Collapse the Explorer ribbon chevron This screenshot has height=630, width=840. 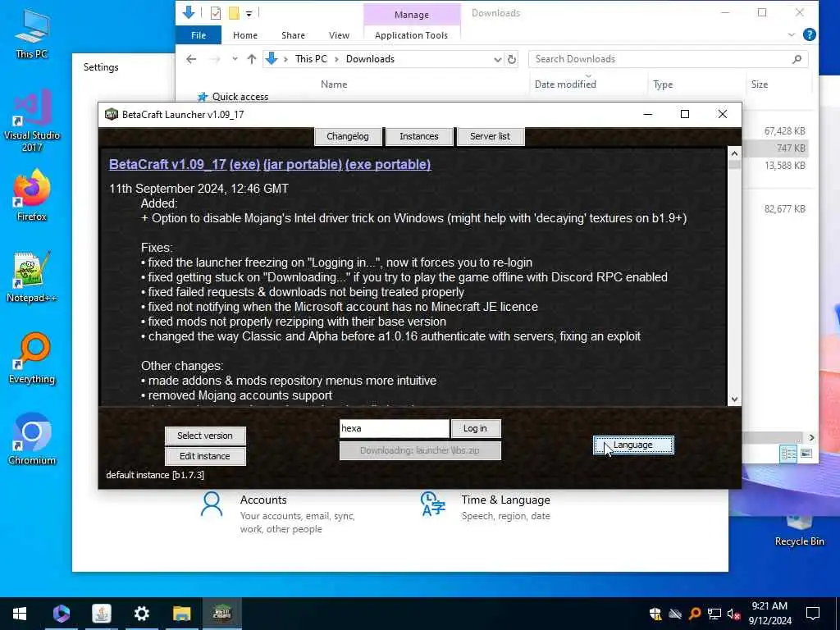point(792,34)
